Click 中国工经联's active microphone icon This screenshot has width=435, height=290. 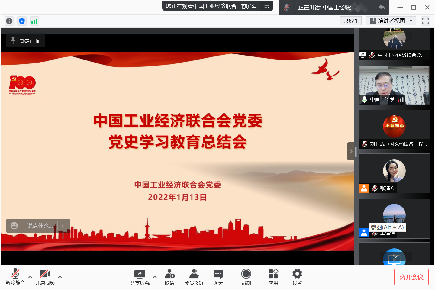[364, 99]
